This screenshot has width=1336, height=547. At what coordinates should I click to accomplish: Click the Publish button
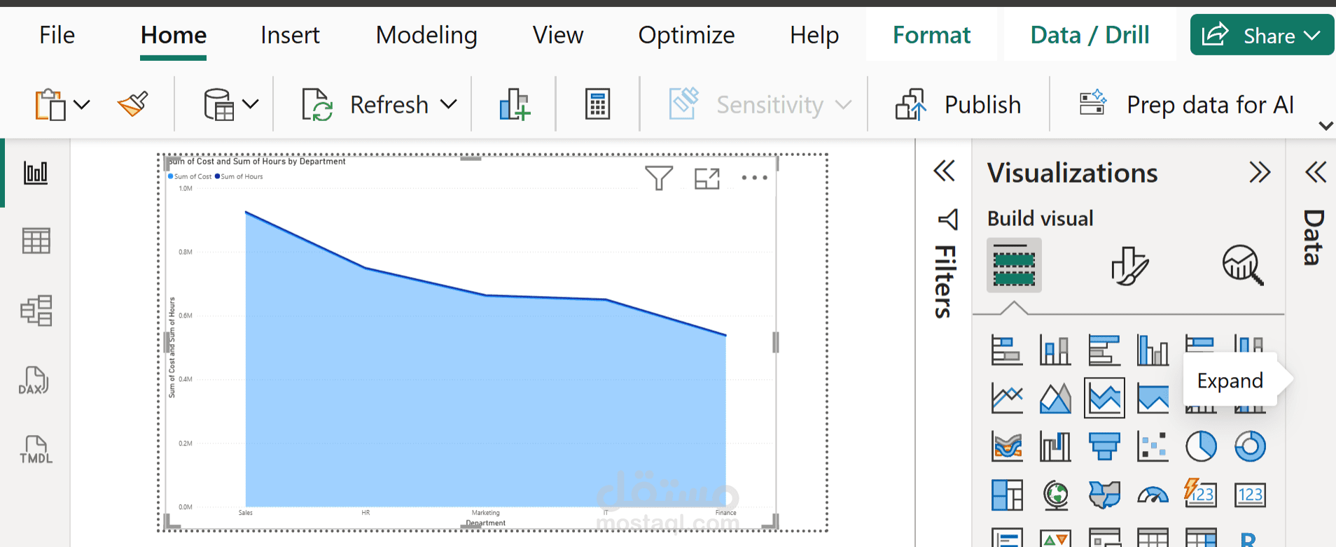point(959,105)
